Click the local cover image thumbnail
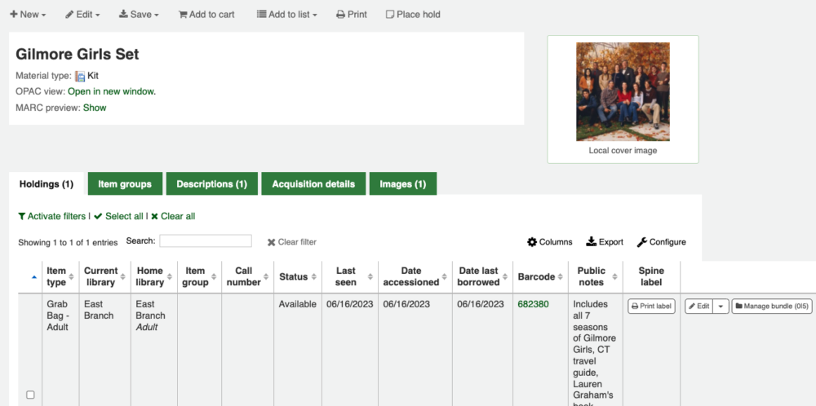 [623, 91]
